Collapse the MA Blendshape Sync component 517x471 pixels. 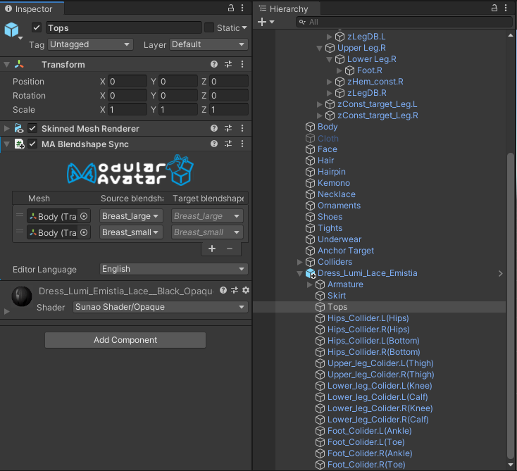[x=6, y=144]
